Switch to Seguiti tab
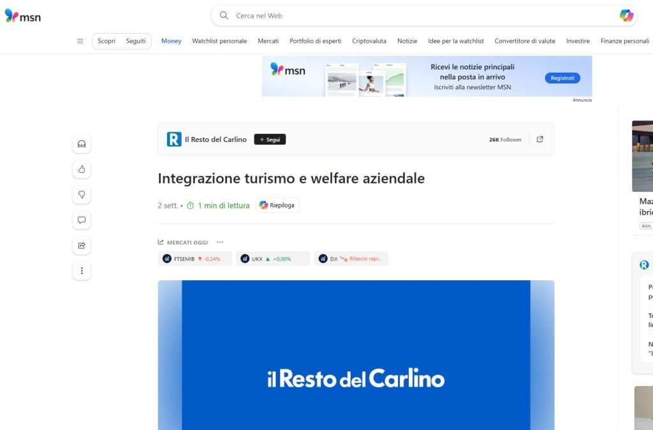This screenshot has width=653, height=430. [x=136, y=41]
